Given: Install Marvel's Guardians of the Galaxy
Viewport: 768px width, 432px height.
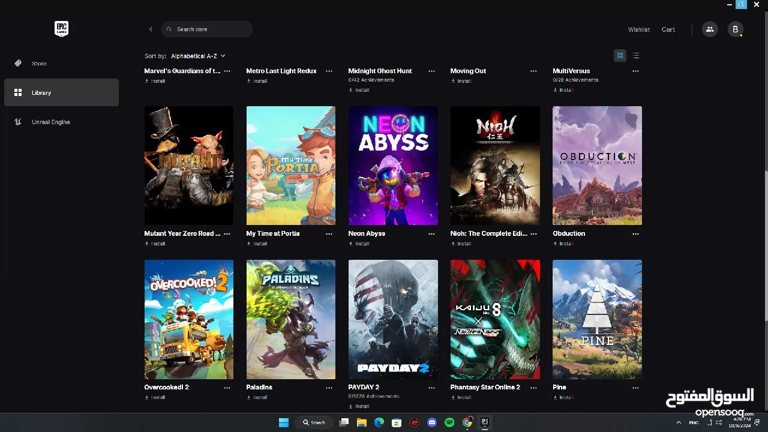Looking at the screenshot, I should (x=155, y=81).
